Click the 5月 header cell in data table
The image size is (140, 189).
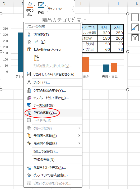tap(117, 27)
